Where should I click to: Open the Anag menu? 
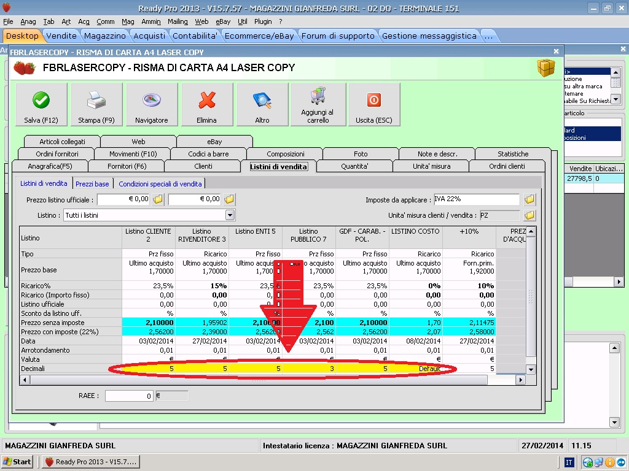[28, 21]
